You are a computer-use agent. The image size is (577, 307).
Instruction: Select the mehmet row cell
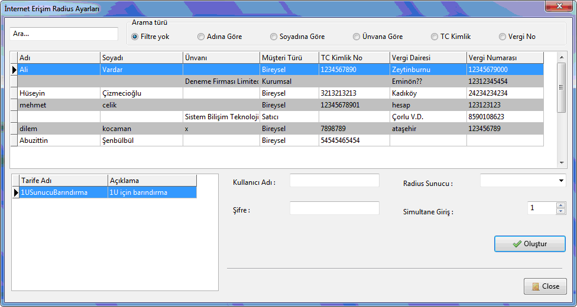point(59,104)
